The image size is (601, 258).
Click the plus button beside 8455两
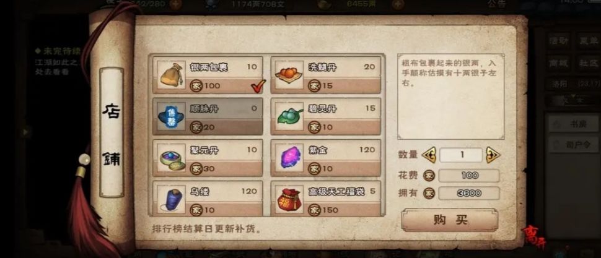coord(398,4)
